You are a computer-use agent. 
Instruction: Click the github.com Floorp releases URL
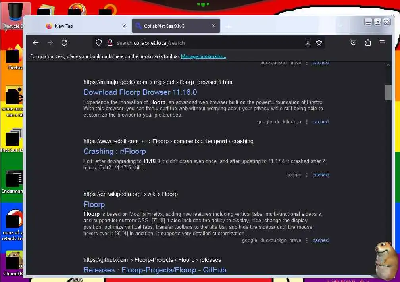click(152, 260)
